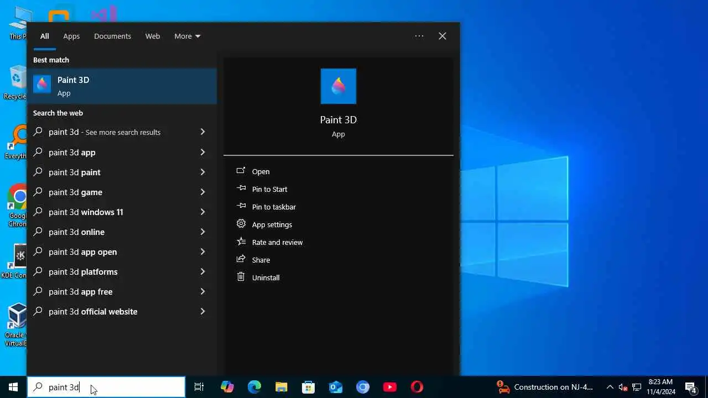Viewport: 708px width, 398px height.
Task: Click Pin to taskbar text
Action: (x=274, y=207)
